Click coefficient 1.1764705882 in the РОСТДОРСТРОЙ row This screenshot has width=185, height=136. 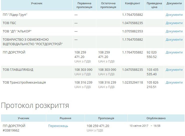pos(132,40)
